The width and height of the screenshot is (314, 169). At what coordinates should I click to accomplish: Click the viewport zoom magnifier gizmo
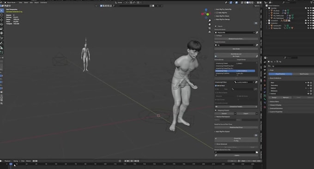(x=210, y=21)
